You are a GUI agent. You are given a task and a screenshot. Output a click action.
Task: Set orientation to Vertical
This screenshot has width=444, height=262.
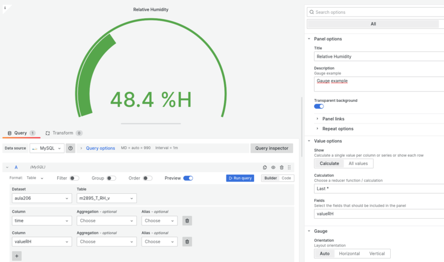377,254
